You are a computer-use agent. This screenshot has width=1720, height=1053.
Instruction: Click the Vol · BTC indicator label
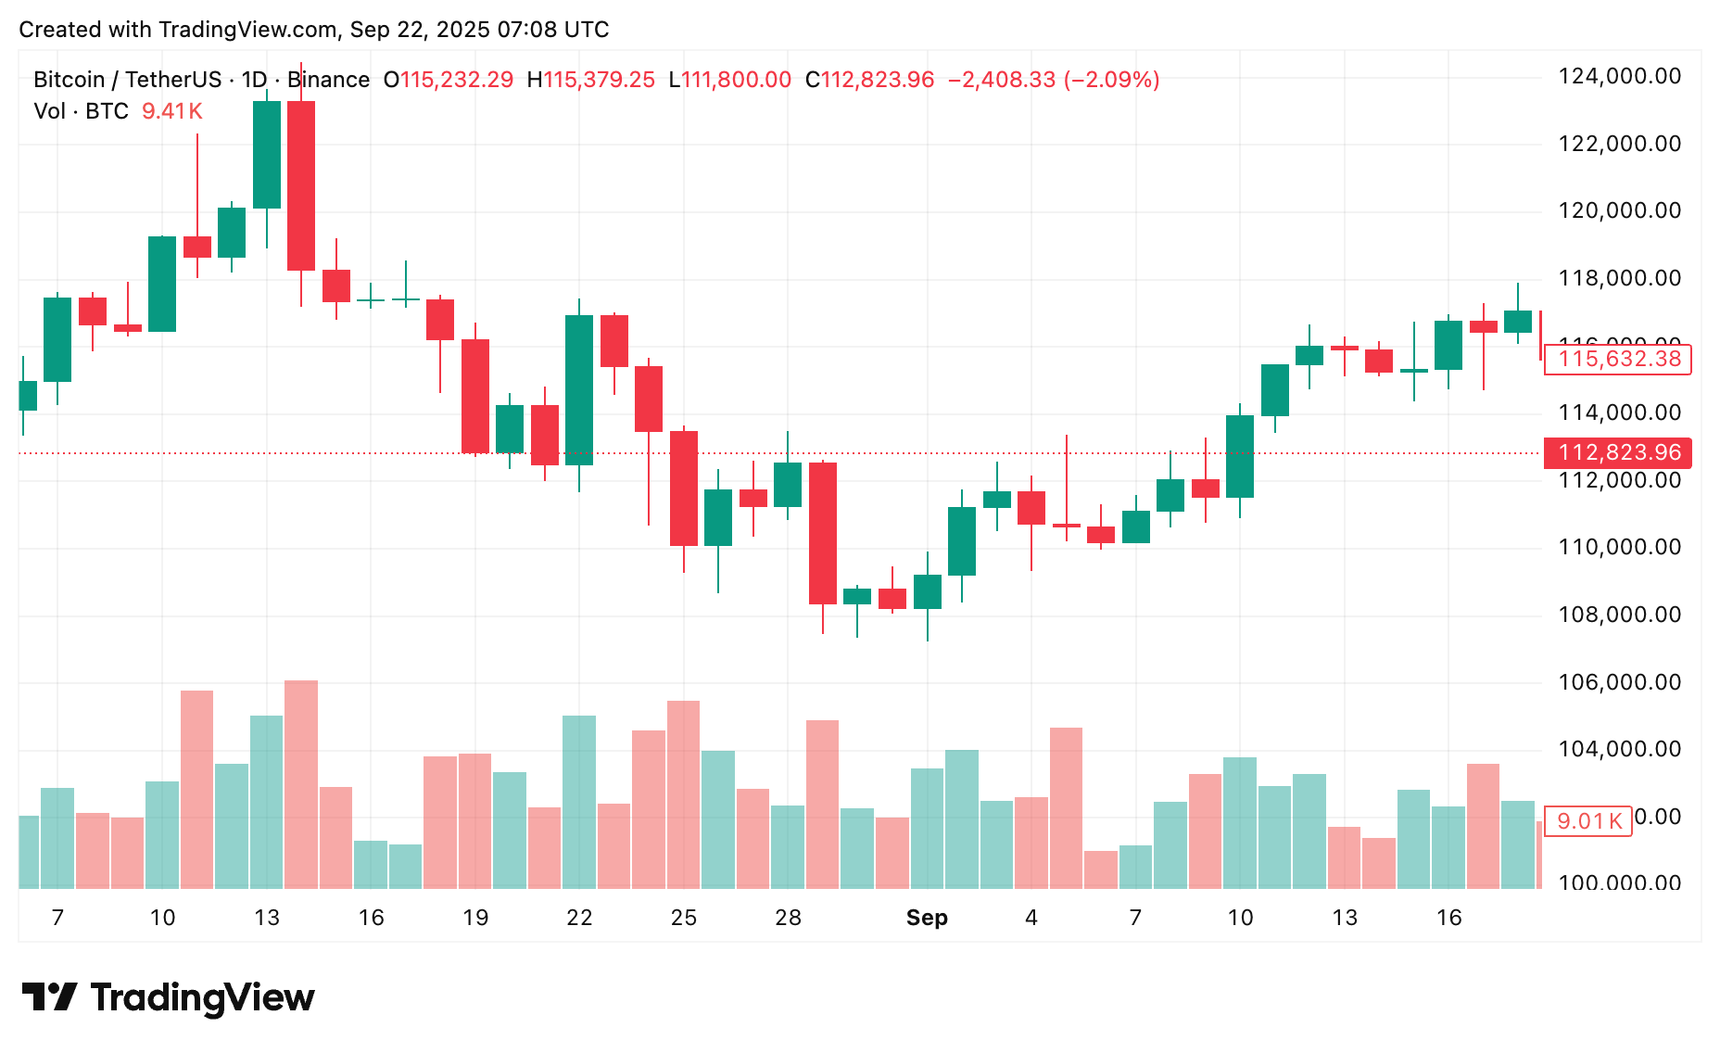(81, 111)
